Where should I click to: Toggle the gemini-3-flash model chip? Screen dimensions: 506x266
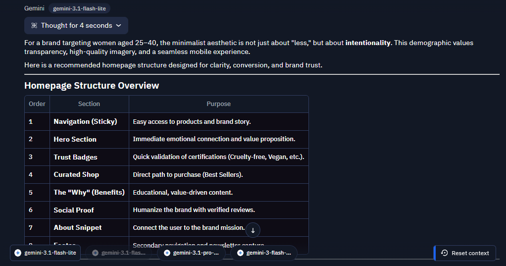click(x=264, y=253)
